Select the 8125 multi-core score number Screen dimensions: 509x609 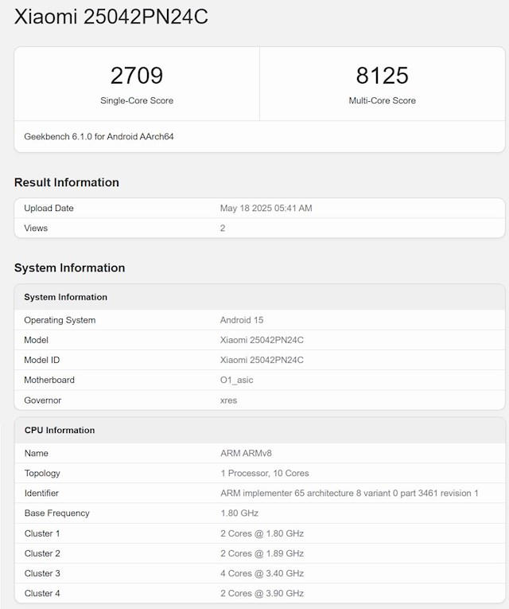click(x=382, y=76)
